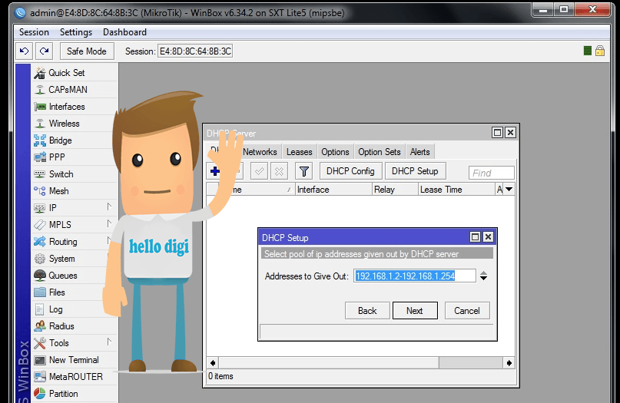Switch to the Option Sets tab
The height and width of the screenshot is (403, 620).
coord(380,152)
